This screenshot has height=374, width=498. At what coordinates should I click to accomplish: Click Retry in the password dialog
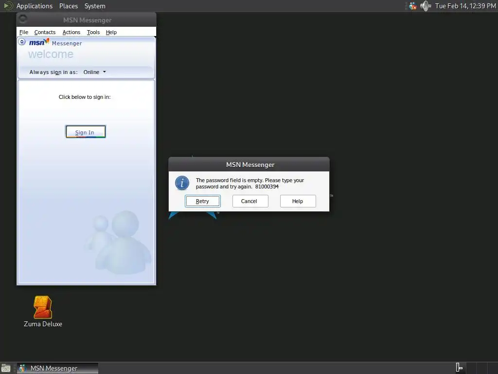point(203,201)
